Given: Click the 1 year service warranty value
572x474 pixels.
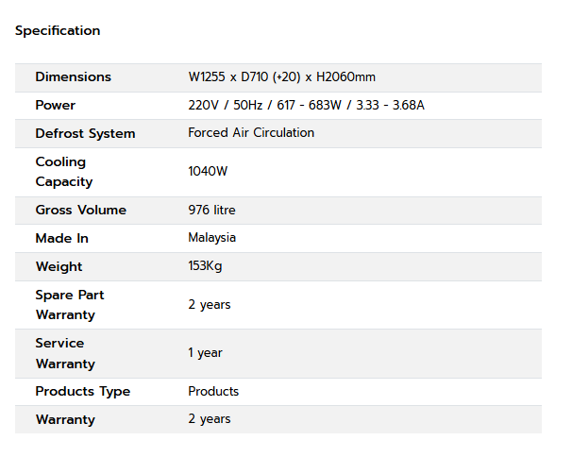Looking at the screenshot, I should [x=205, y=353].
